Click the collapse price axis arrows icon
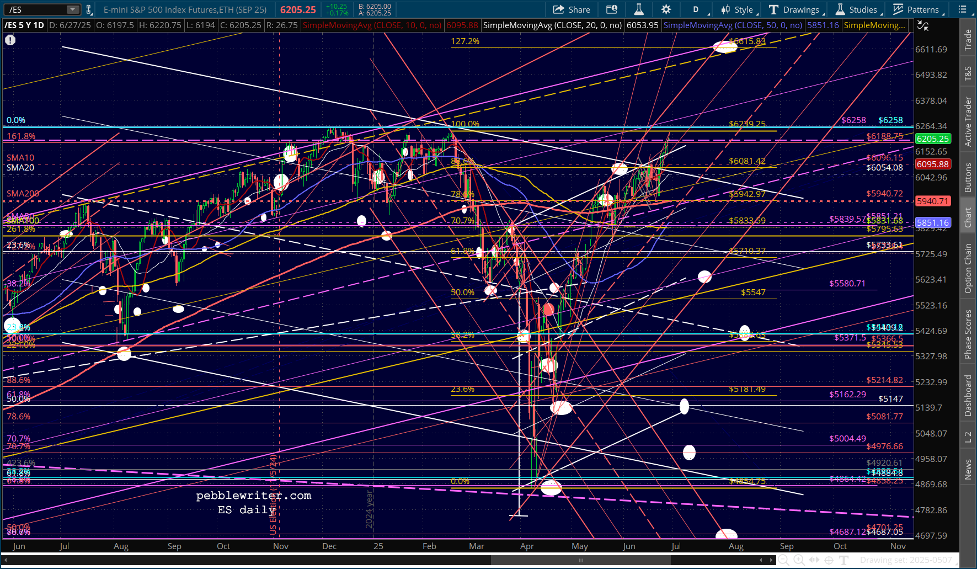Screen dimensions: 977x569 click(922, 25)
